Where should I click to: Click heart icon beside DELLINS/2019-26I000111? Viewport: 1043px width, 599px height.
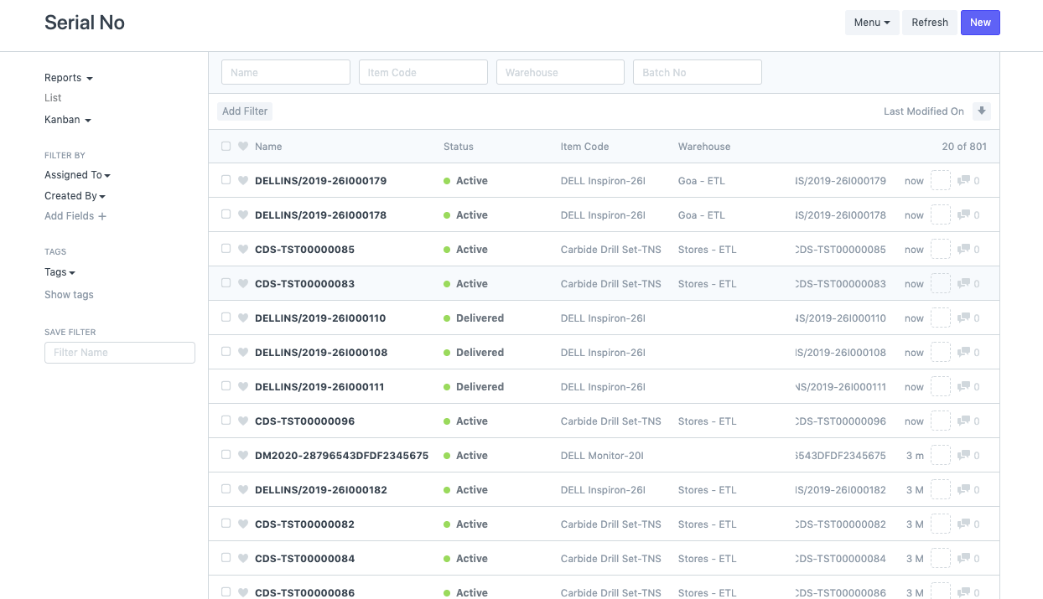[x=243, y=387]
